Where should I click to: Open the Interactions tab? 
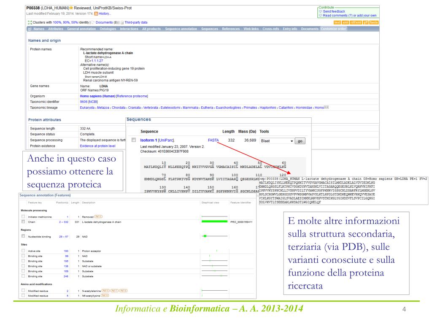tap(129, 29)
